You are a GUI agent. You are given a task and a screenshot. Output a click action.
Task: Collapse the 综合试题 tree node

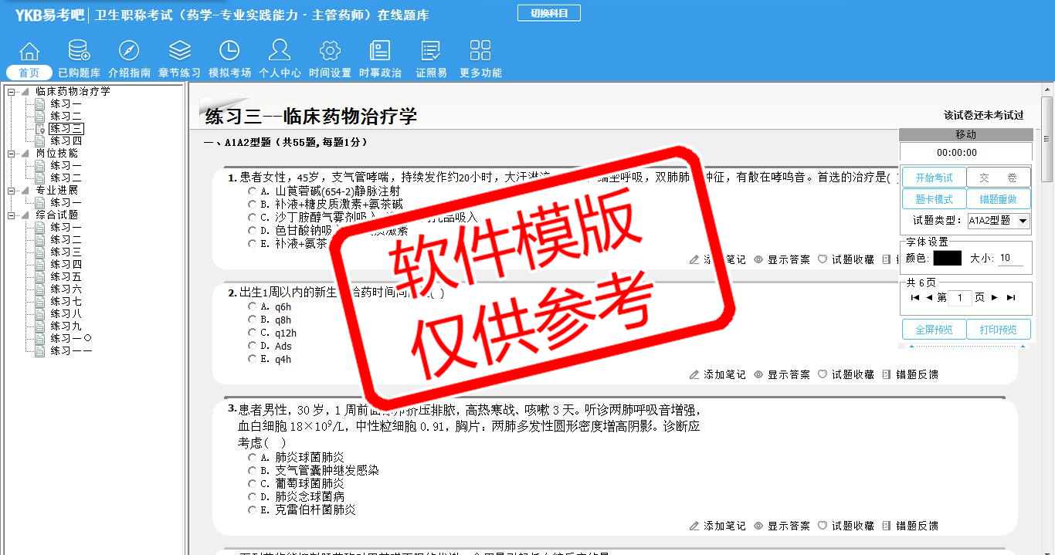click(12, 215)
